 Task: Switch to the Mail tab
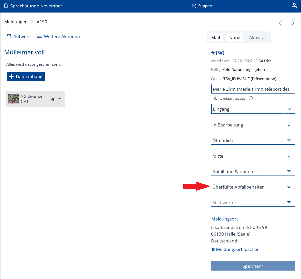point(216,37)
